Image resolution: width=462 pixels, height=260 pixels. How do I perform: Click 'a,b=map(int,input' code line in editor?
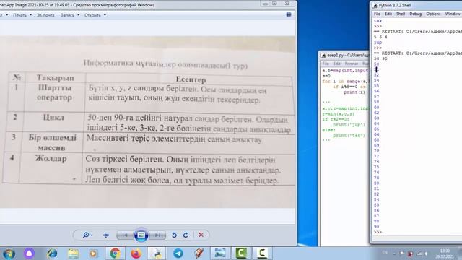click(x=345, y=71)
